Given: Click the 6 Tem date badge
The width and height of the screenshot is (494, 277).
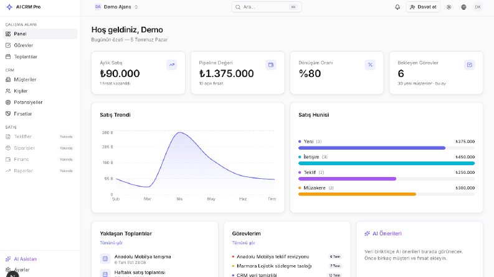Looking at the screenshot, I should click(335, 257).
